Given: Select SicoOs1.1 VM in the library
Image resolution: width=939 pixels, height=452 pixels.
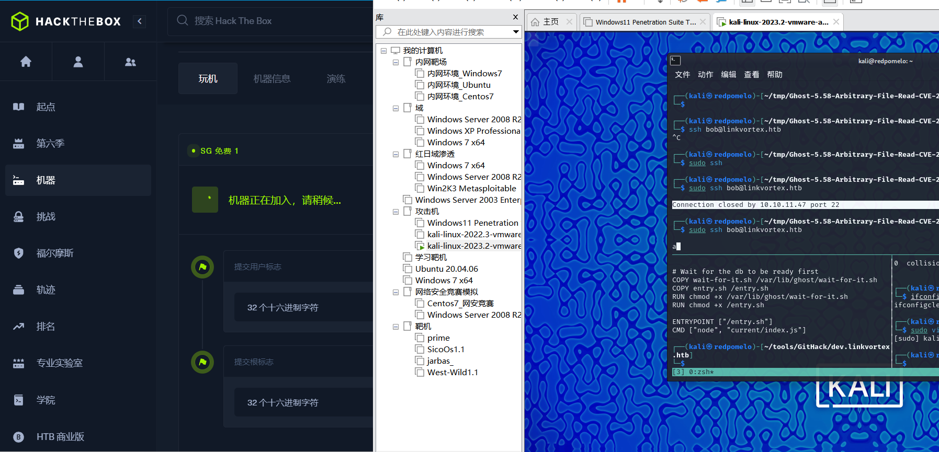Looking at the screenshot, I should click(x=446, y=350).
